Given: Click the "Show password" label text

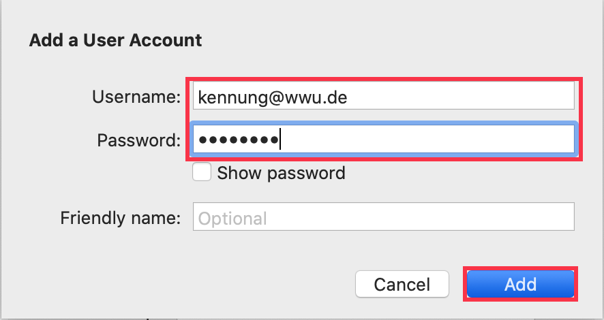Looking at the screenshot, I should pos(281,173).
